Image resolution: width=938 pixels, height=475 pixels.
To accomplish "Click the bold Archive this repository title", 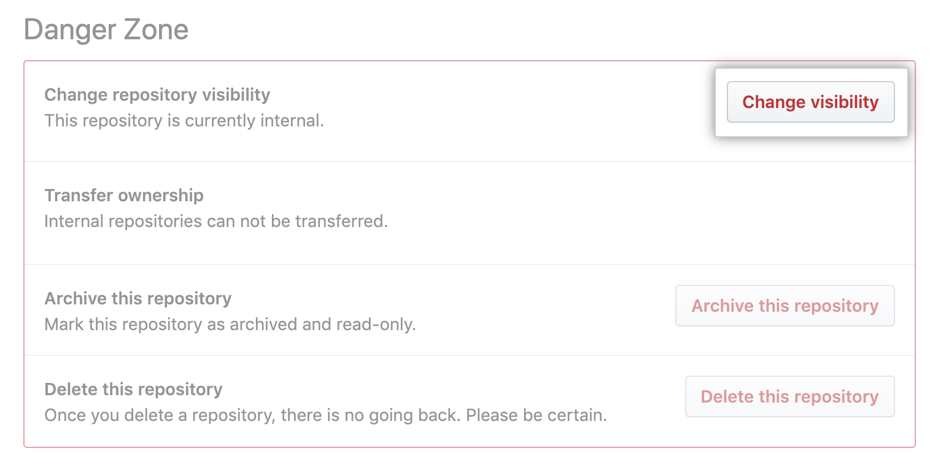I will point(138,299).
